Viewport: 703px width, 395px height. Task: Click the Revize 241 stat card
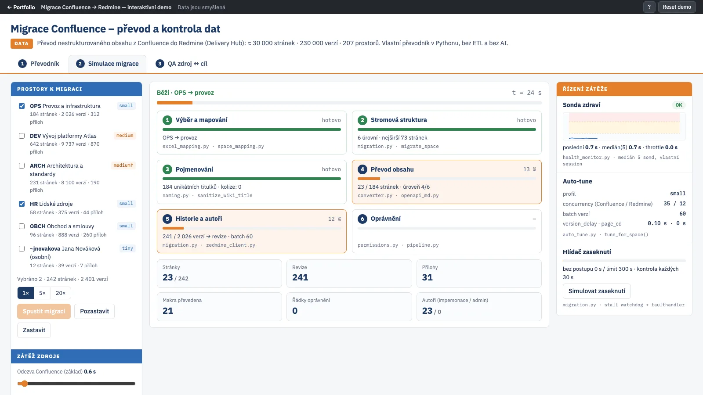pyautogui.click(x=349, y=273)
